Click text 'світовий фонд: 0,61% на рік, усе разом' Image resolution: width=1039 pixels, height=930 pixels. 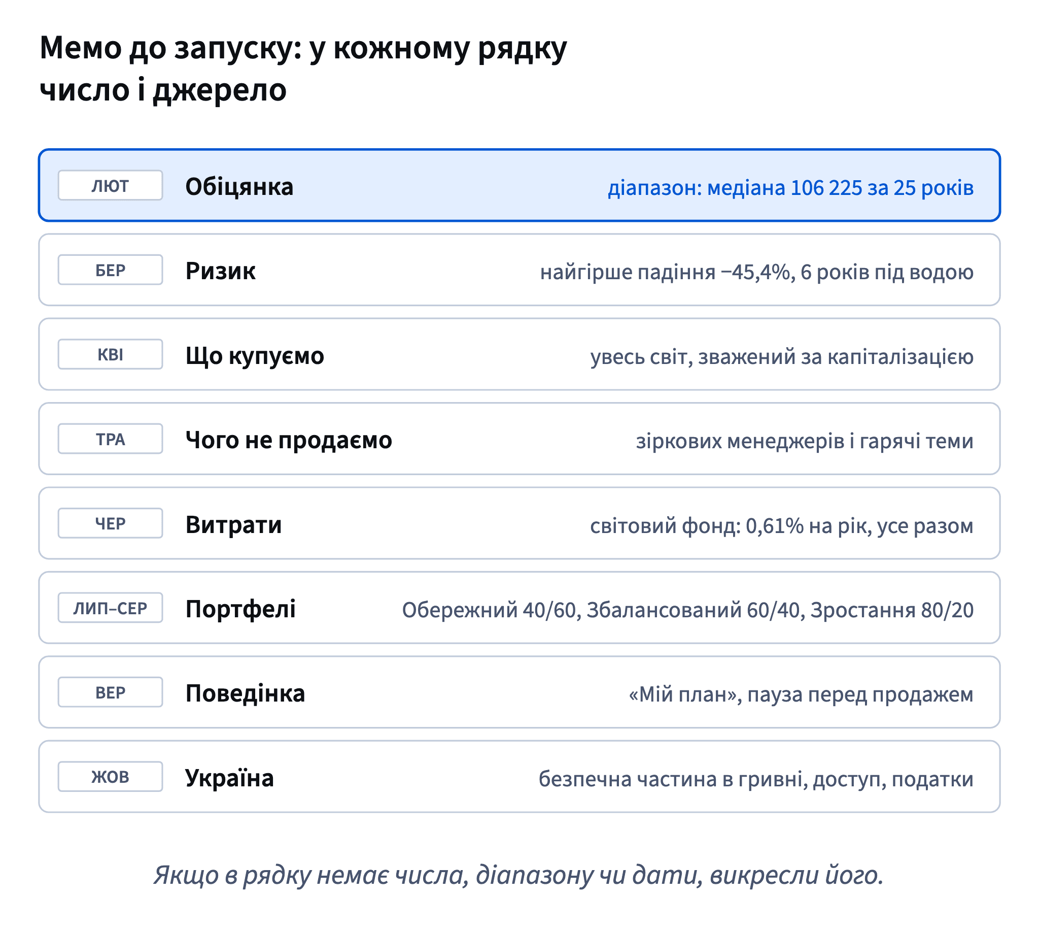[x=782, y=526]
